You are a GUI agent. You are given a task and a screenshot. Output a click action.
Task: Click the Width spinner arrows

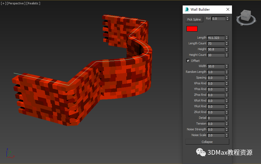(x=226, y=66)
